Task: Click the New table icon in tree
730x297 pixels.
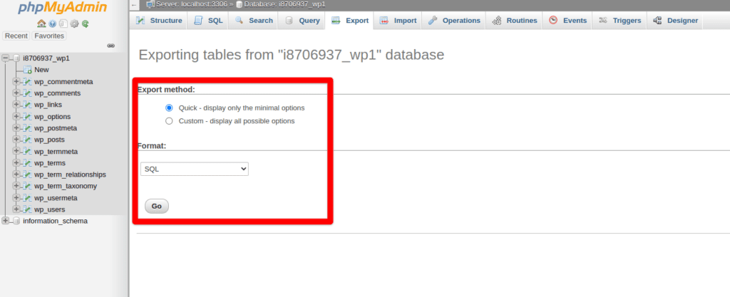Action: [x=27, y=70]
